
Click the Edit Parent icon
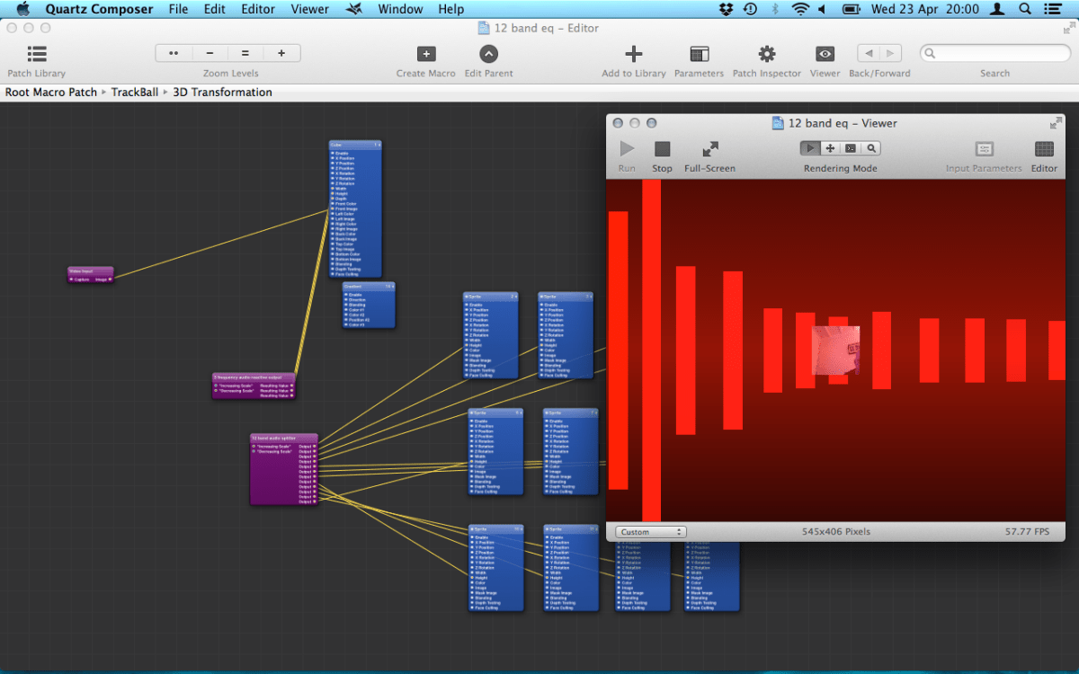[488, 54]
